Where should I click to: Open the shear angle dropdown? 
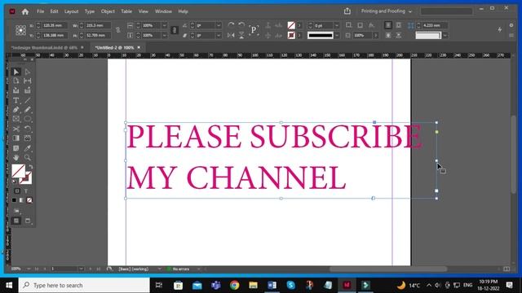(x=219, y=35)
